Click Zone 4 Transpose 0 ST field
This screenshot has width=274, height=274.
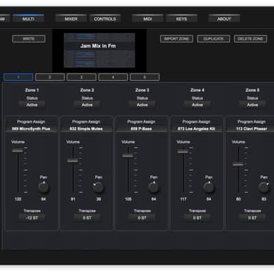click(197, 218)
